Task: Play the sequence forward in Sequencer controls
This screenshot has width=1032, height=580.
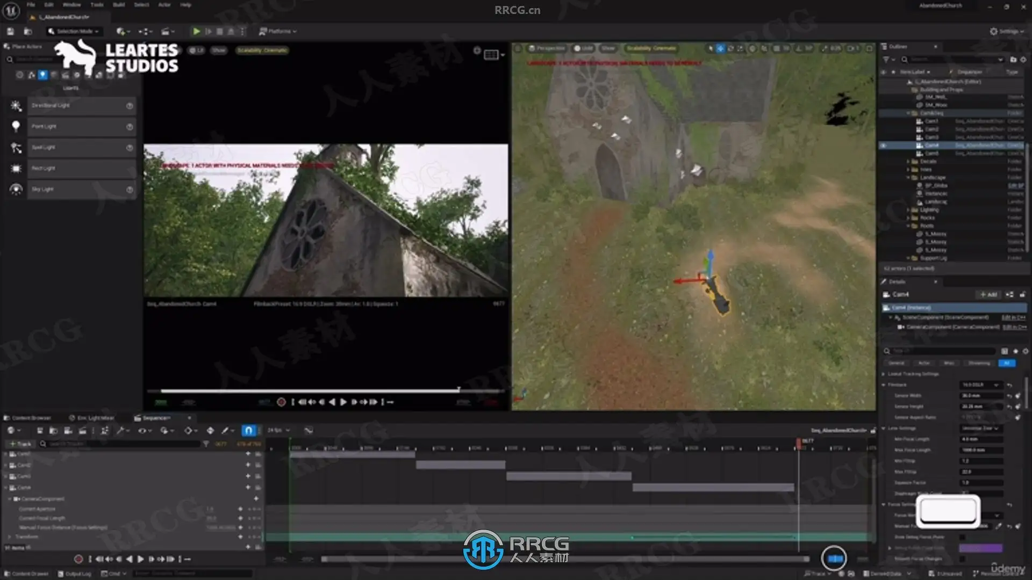Action: pyautogui.click(x=140, y=559)
